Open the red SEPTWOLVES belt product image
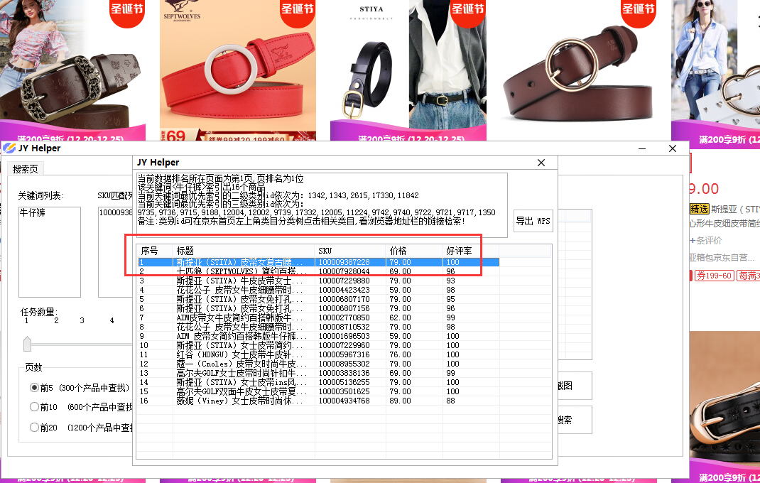Screen dimensions: 760x483 click(238, 70)
